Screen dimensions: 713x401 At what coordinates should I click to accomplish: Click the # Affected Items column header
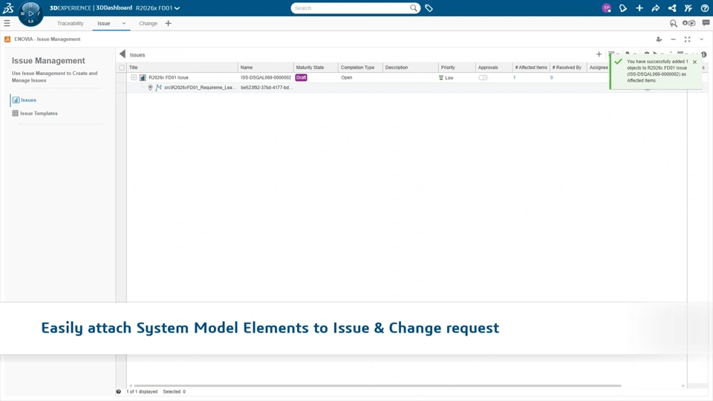pos(531,68)
